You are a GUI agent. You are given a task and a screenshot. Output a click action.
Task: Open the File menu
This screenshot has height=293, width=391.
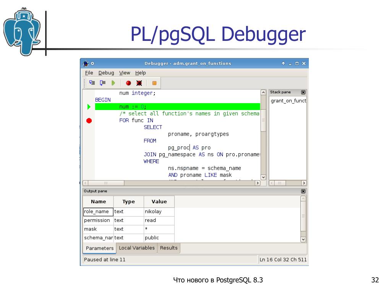(x=89, y=73)
